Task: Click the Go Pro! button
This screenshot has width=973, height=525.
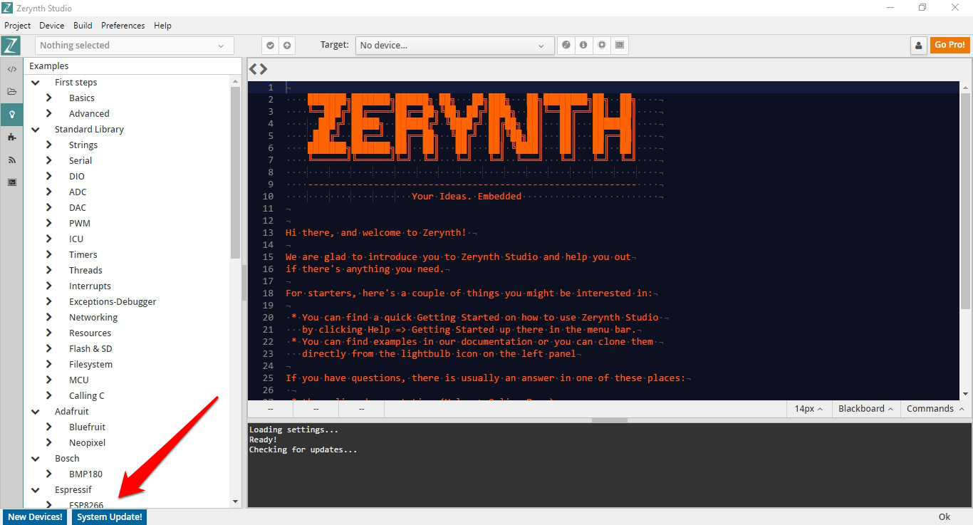Action: [950, 45]
